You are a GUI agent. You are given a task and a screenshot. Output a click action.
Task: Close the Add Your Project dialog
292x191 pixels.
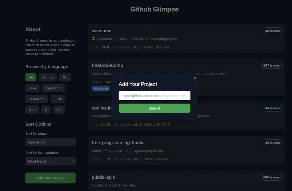pyautogui.click(x=195, y=78)
